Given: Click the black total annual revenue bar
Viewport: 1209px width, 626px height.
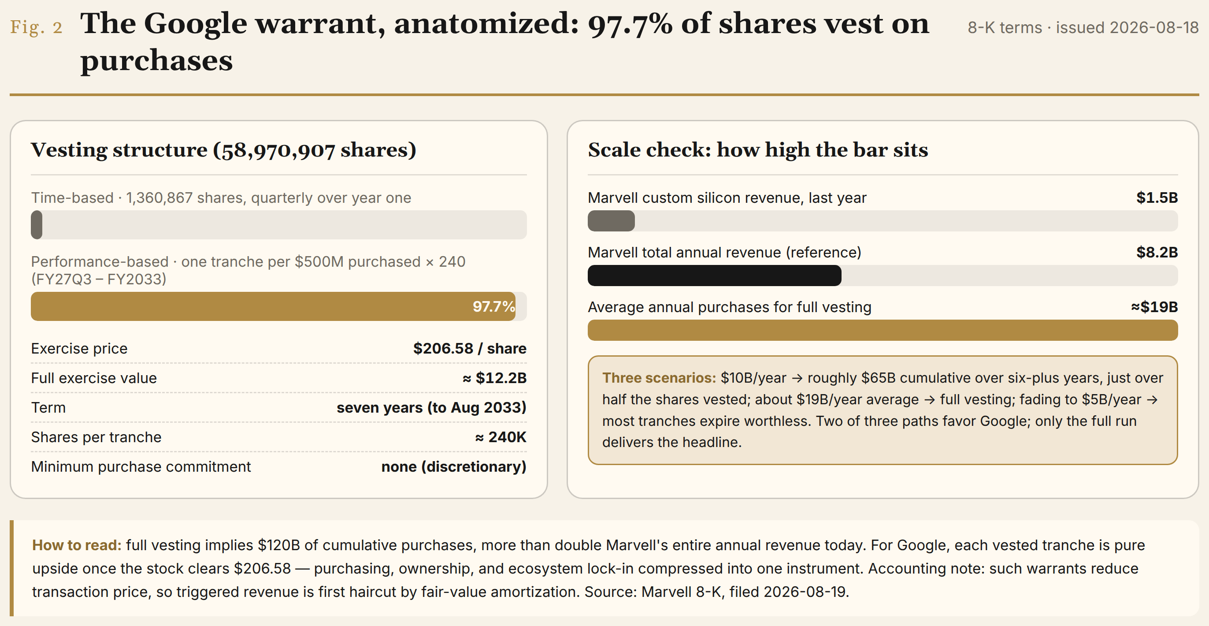Looking at the screenshot, I should coord(714,276).
